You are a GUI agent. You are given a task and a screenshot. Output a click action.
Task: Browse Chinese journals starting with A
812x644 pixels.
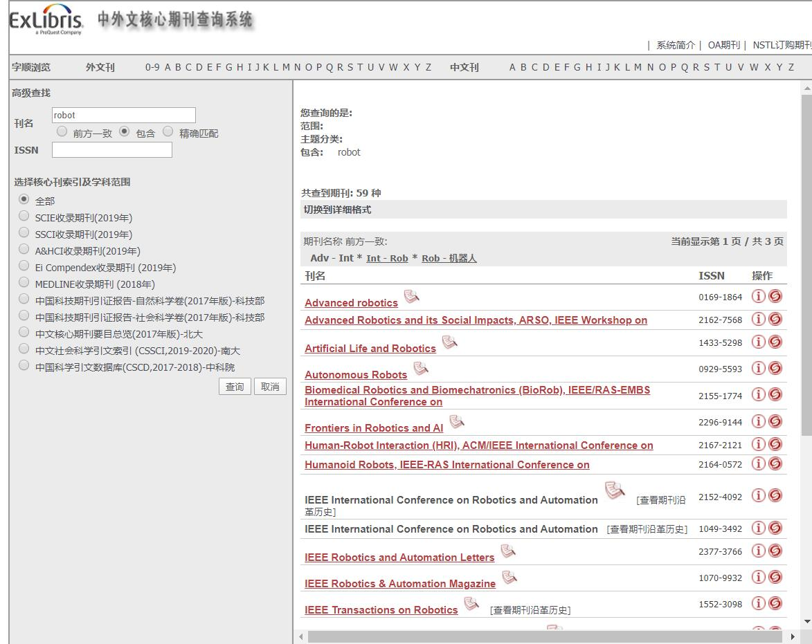click(512, 67)
